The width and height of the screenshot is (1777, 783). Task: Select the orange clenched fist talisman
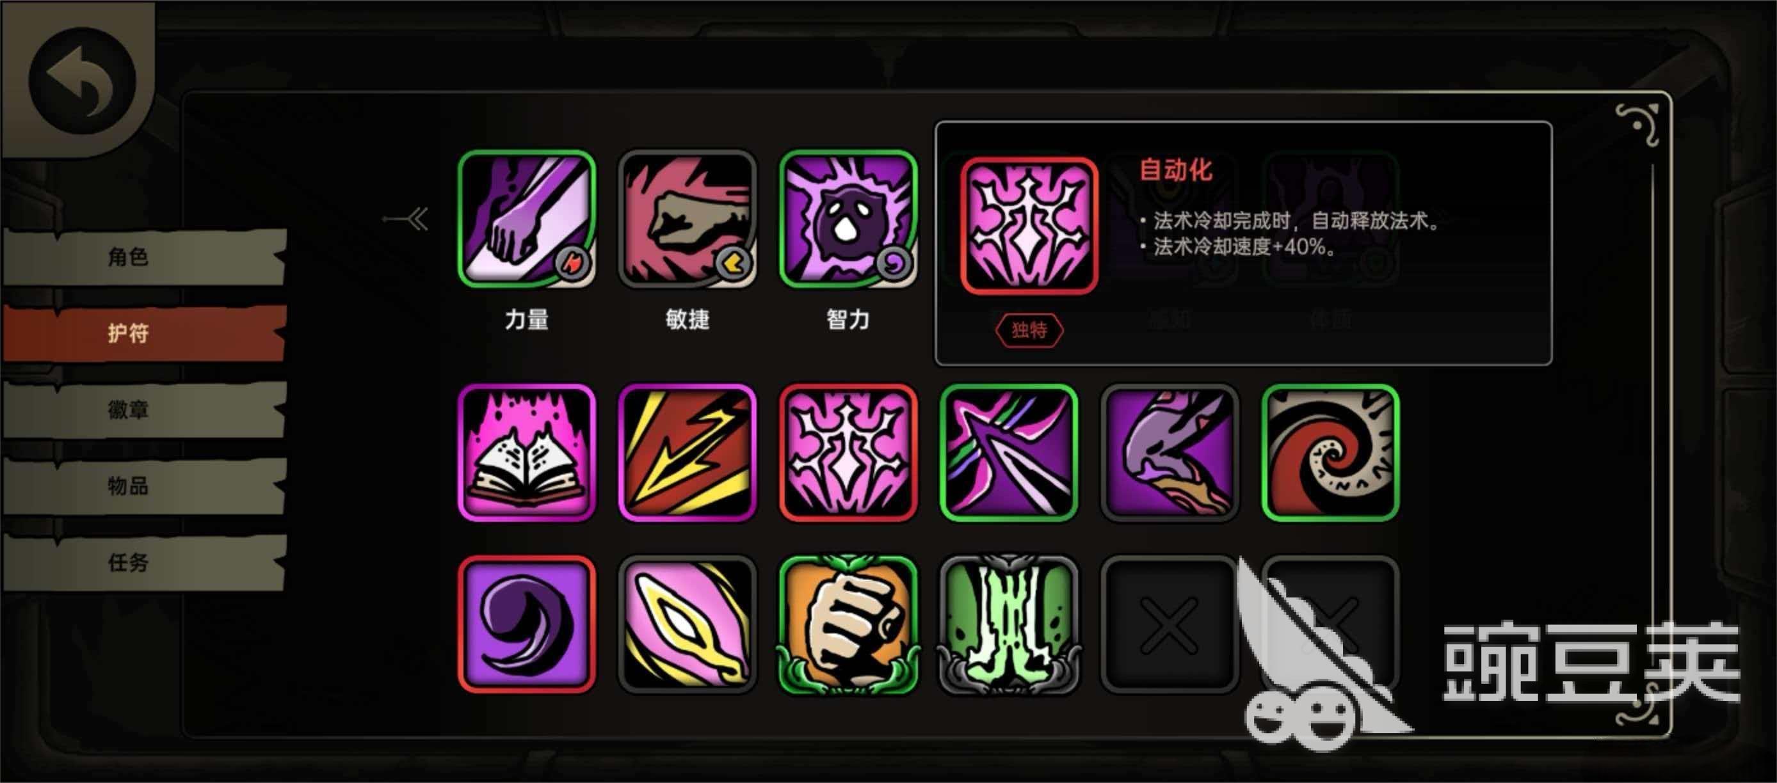pyautogui.click(x=848, y=624)
